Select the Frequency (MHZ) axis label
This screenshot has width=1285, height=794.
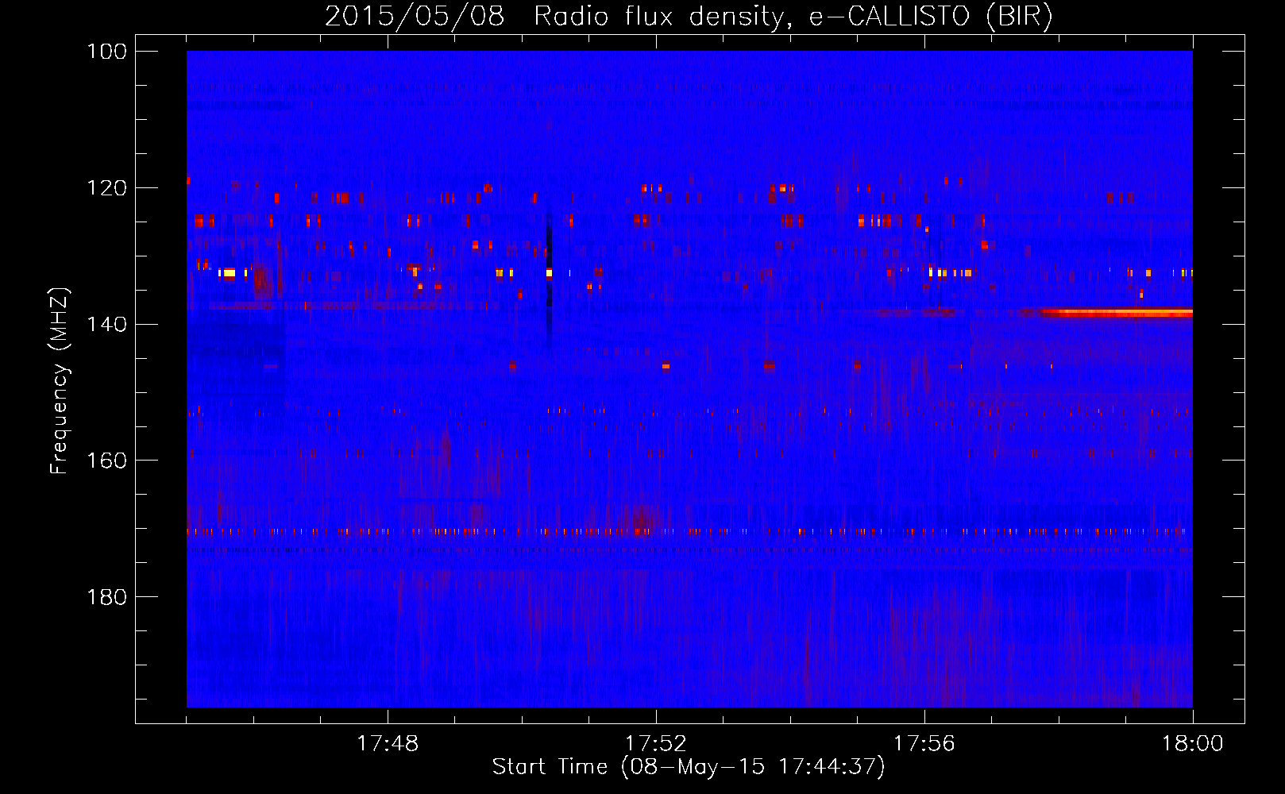(x=60, y=380)
